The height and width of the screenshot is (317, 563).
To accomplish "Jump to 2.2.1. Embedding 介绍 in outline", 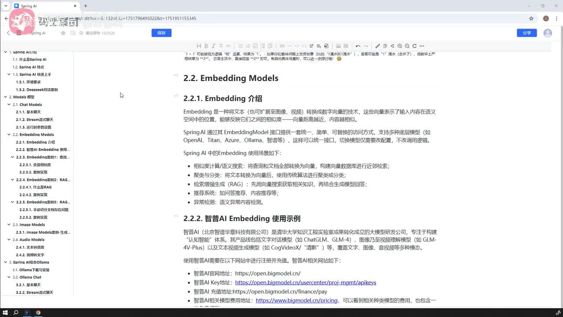I will click(x=36, y=142).
